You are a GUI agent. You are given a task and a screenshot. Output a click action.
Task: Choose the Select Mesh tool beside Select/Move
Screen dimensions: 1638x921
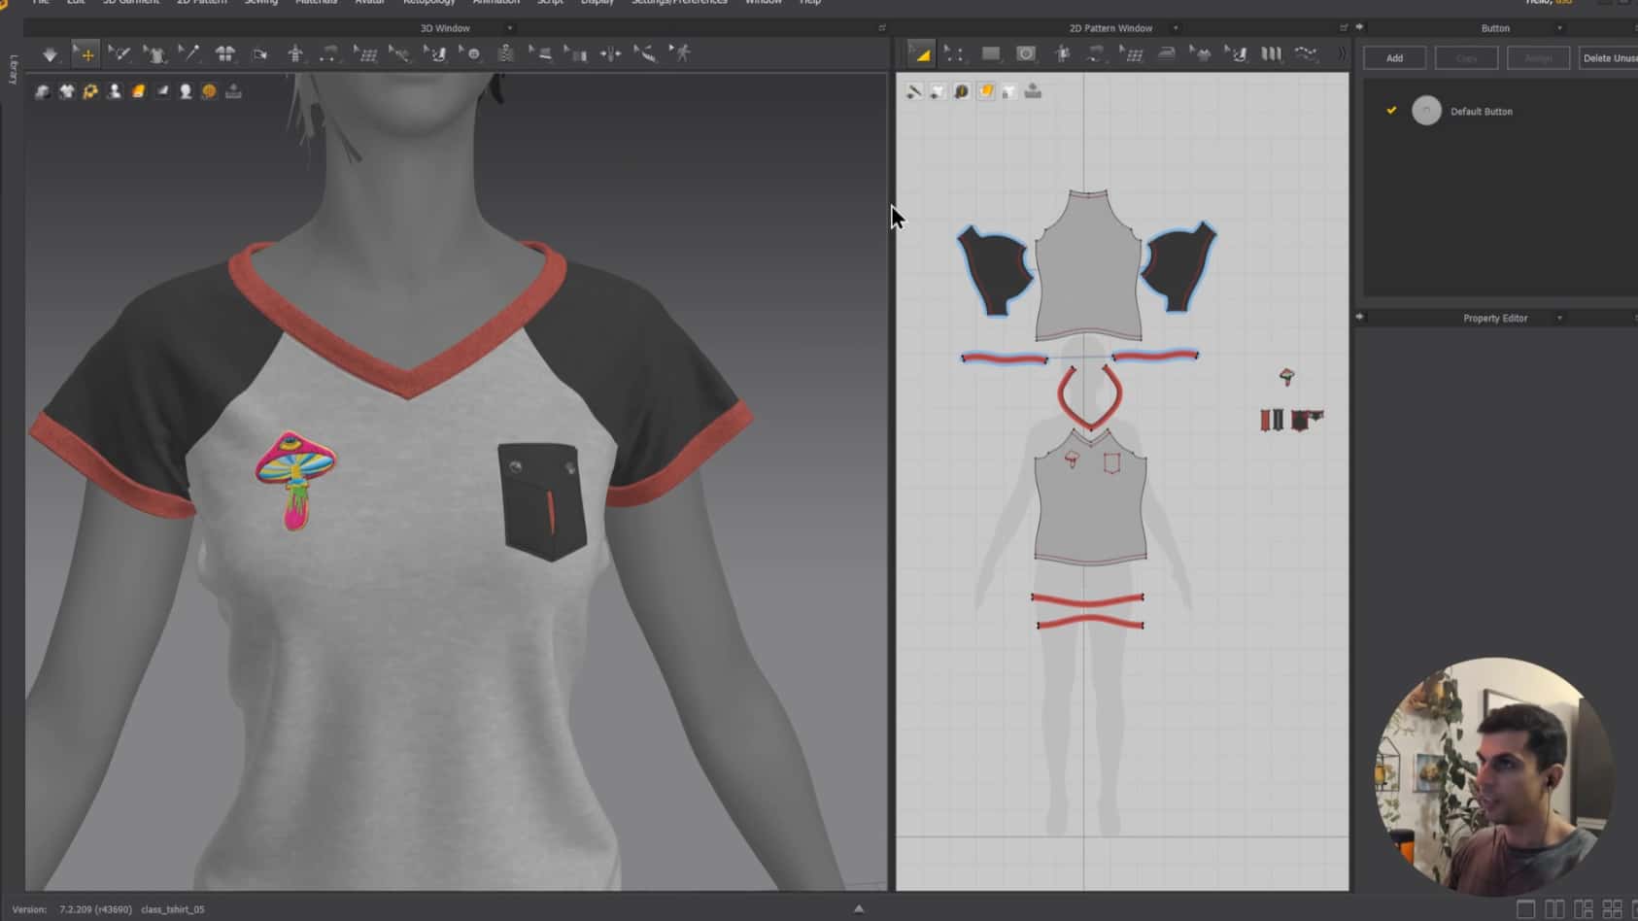[x=119, y=54]
